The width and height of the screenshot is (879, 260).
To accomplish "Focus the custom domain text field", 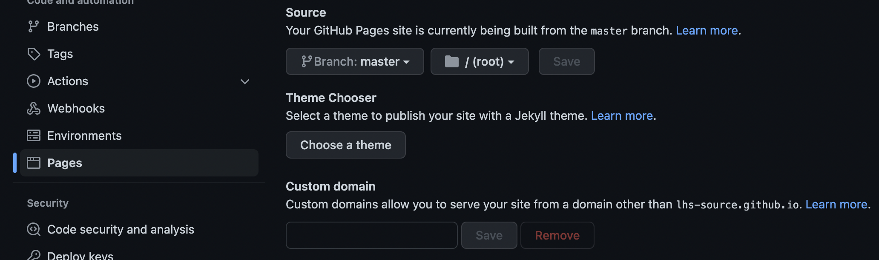I will (371, 235).
